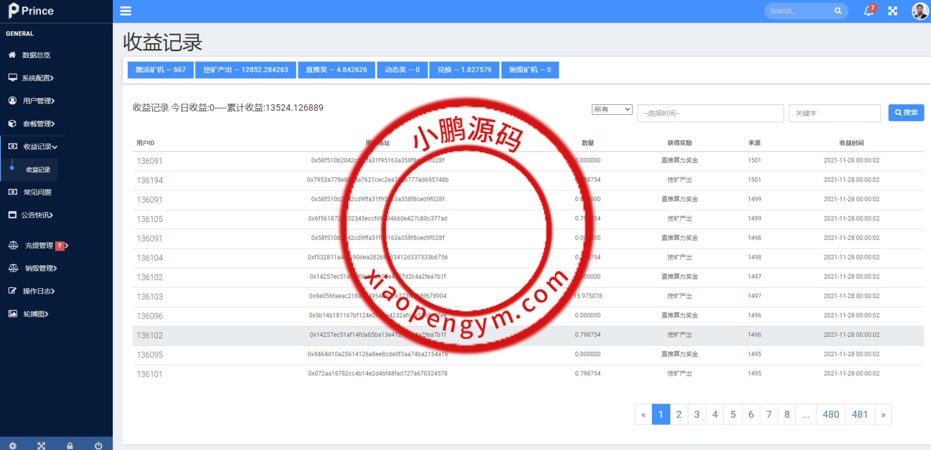Expand the 系统配置 sidebar menu

(38, 78)
